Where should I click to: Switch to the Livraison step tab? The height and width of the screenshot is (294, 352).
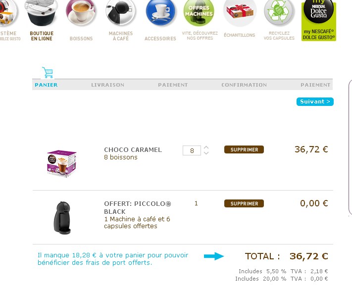pos(107,85)
